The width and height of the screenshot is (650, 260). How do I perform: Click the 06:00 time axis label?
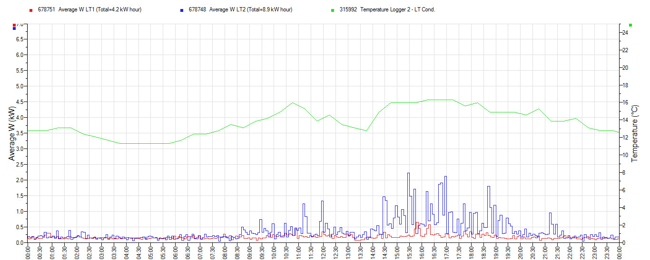click(176, 251)
